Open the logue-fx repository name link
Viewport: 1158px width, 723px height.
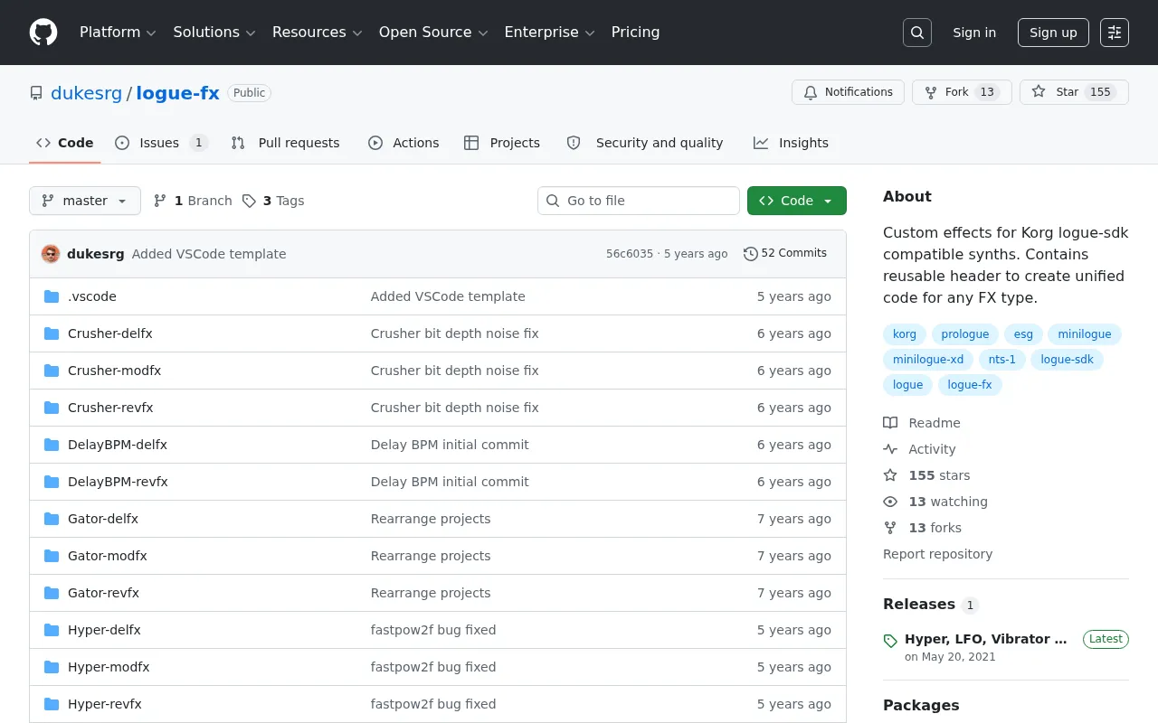(178, 93)
